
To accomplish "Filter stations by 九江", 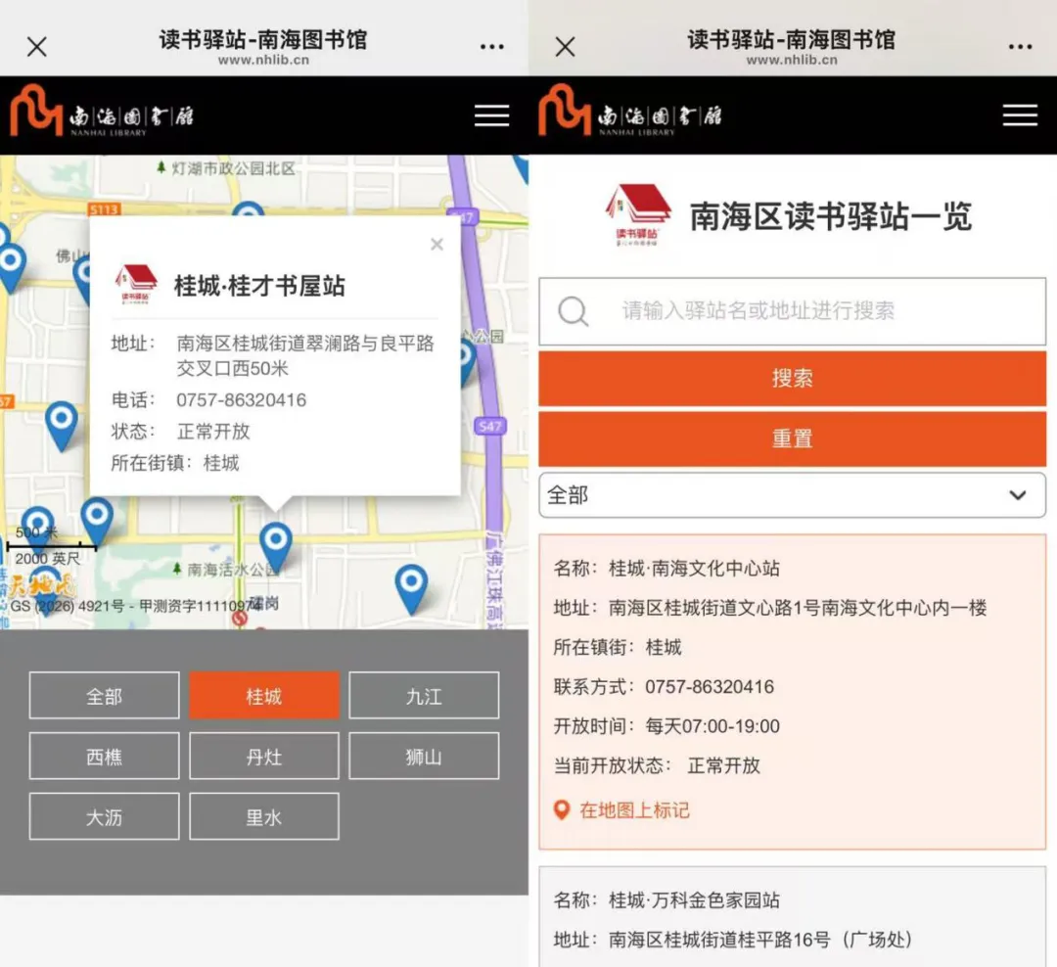I will coord(424,695).
